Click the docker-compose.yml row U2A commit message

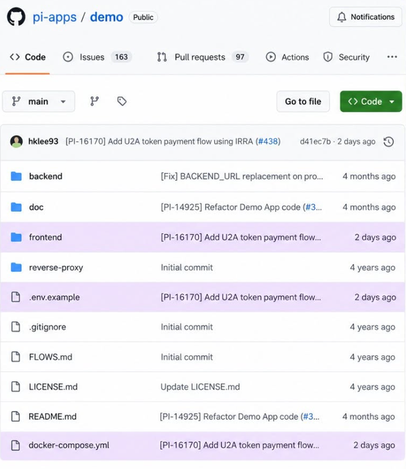[x=240, y=445]
